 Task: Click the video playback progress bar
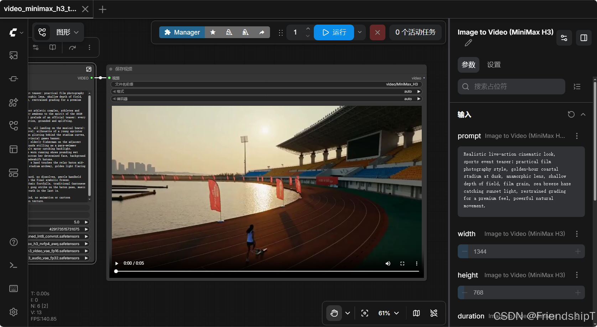tap(268, 271)
